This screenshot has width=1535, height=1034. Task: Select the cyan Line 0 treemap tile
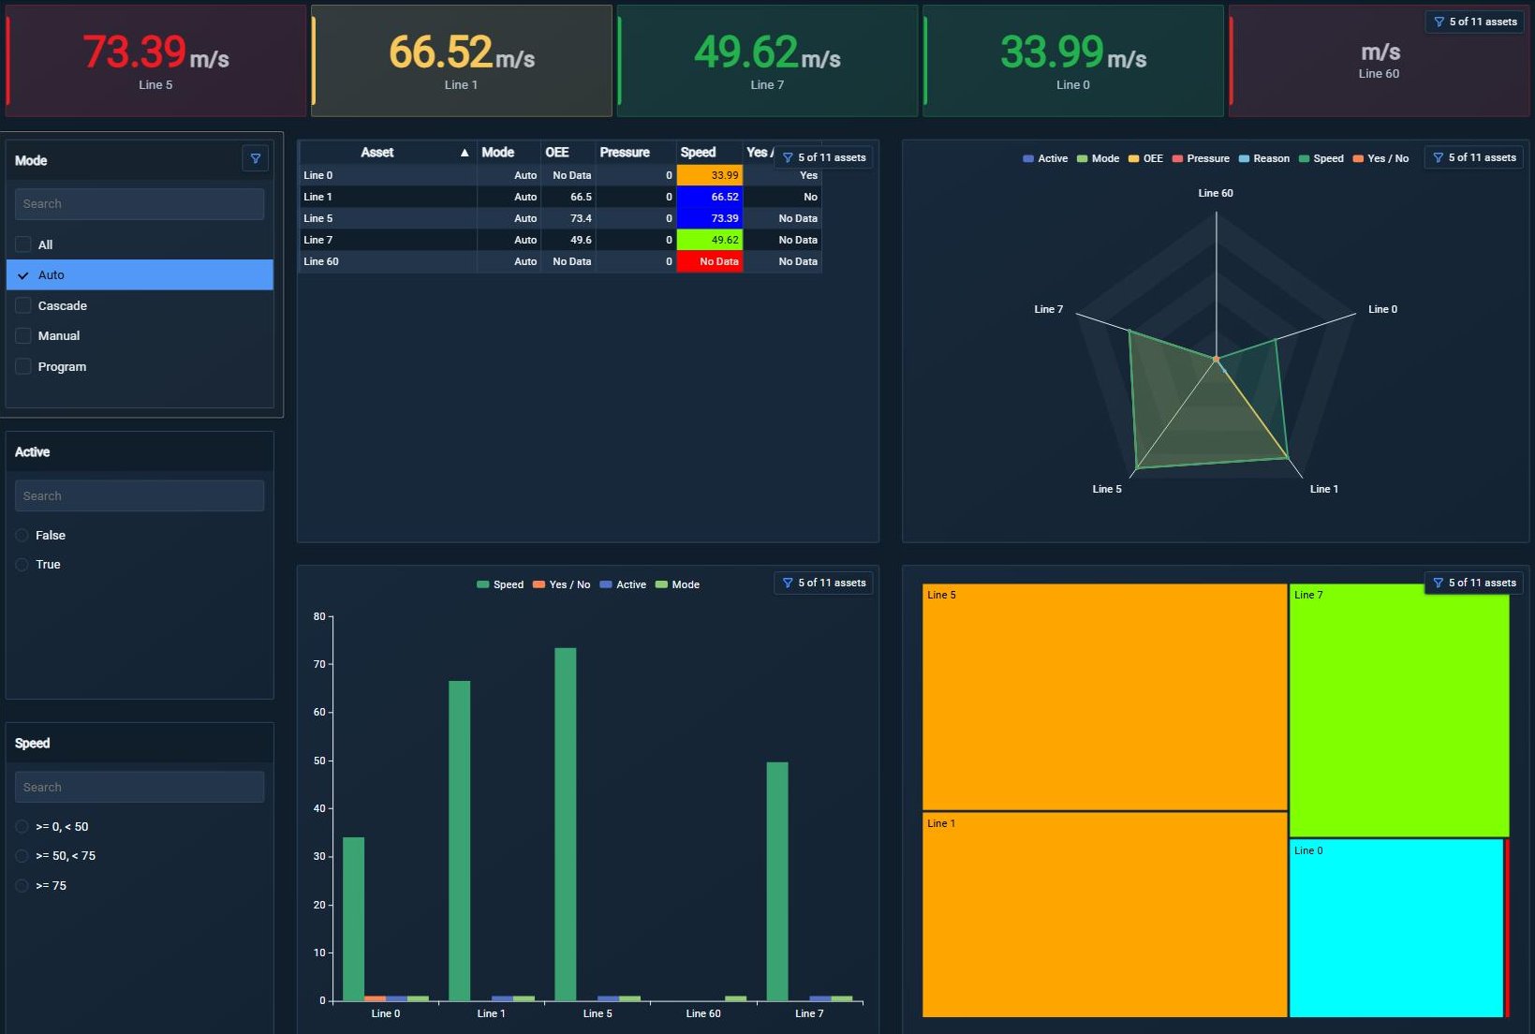coord(1396,927)
